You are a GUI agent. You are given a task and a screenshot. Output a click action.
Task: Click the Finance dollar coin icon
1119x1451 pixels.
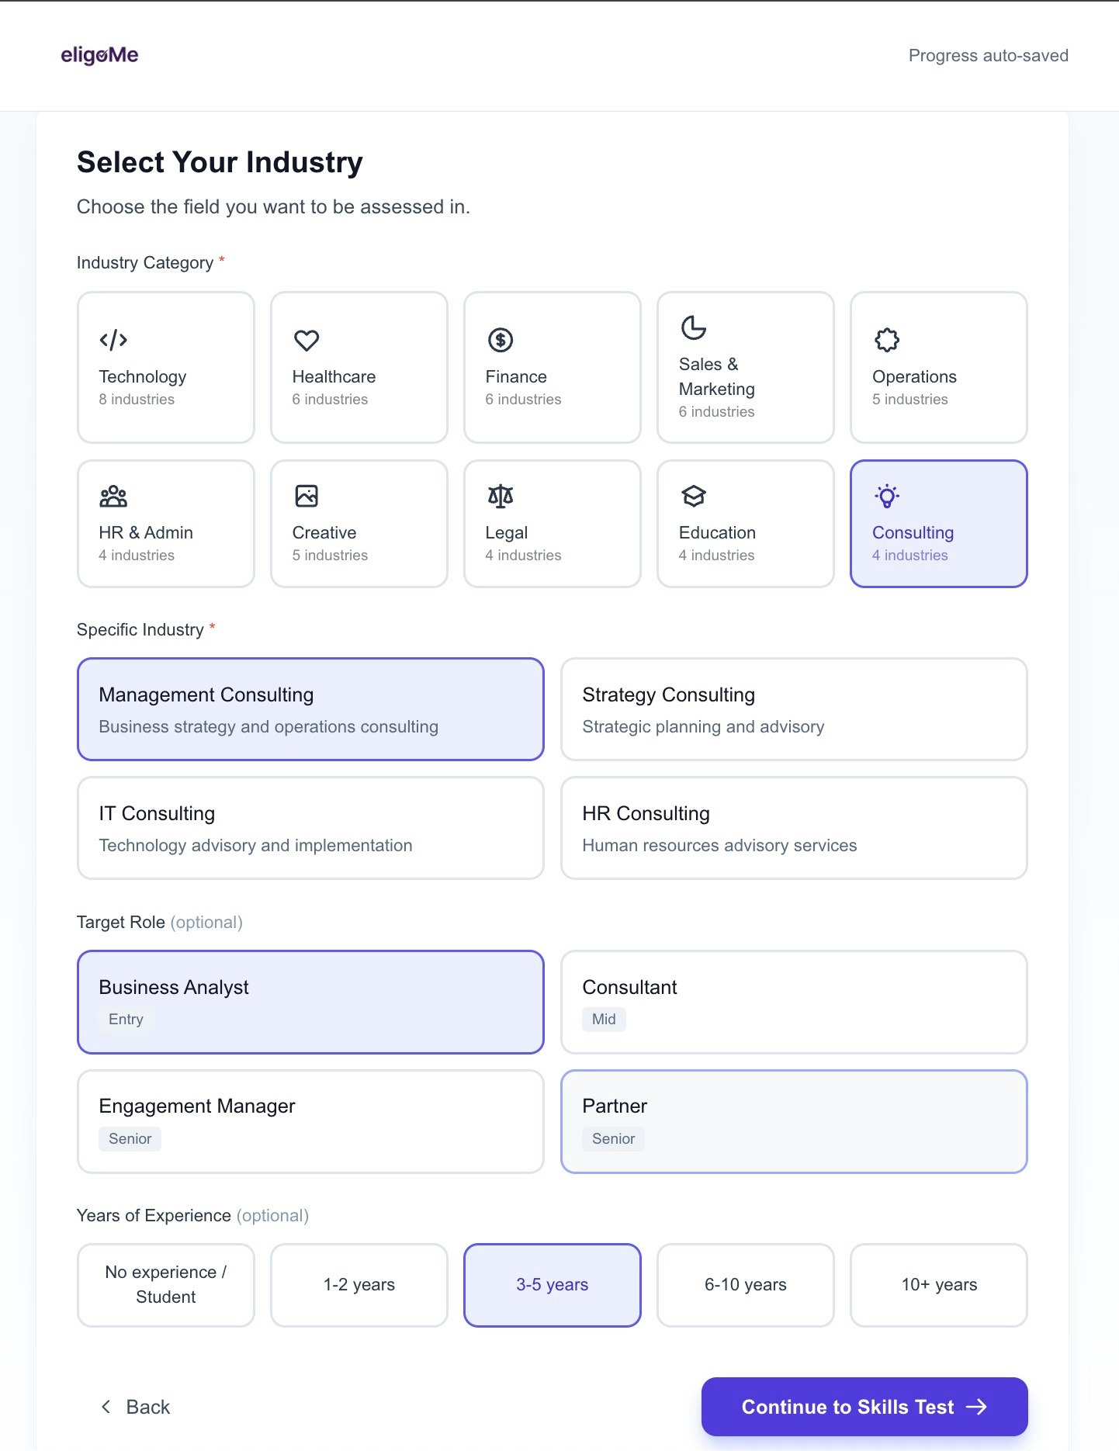pyautogui.click(x=501, y=340)
